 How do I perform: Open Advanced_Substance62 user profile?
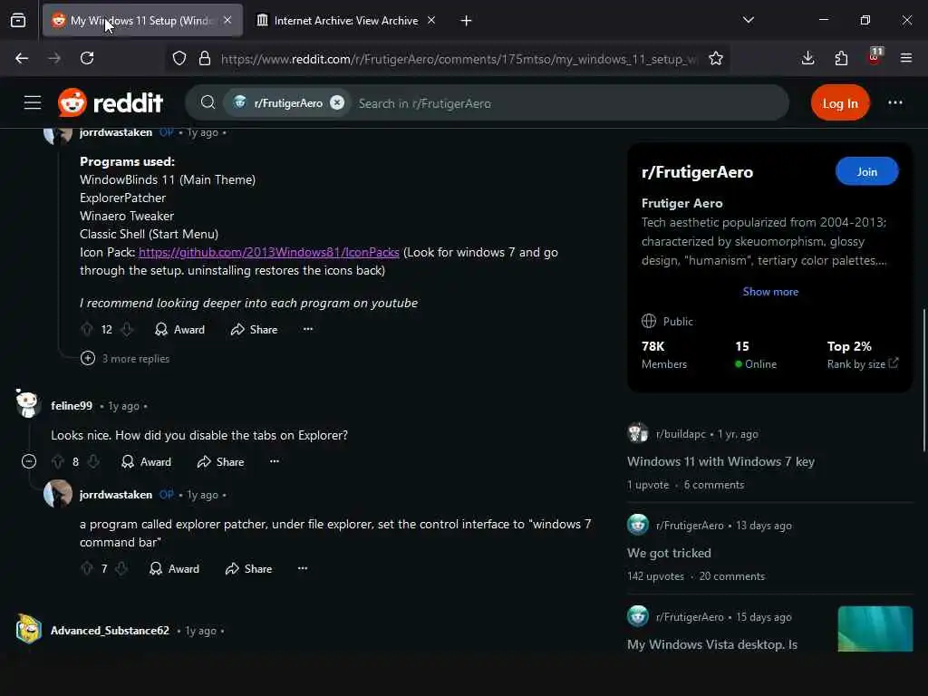110,631
